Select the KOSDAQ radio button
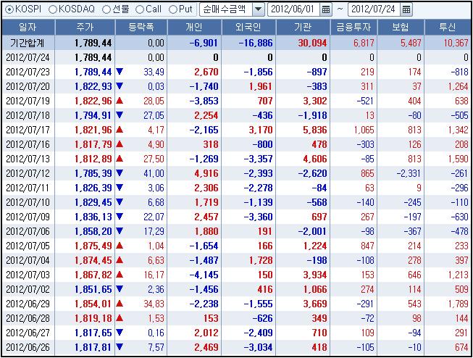 (x=52, y=9)
